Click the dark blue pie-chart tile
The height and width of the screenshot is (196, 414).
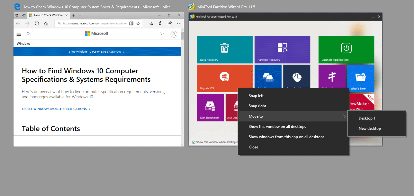point(297,76)
